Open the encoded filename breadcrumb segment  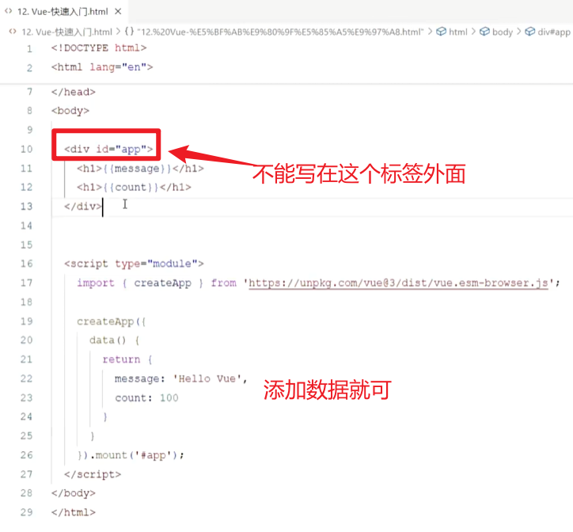click(x=280, y=32)
